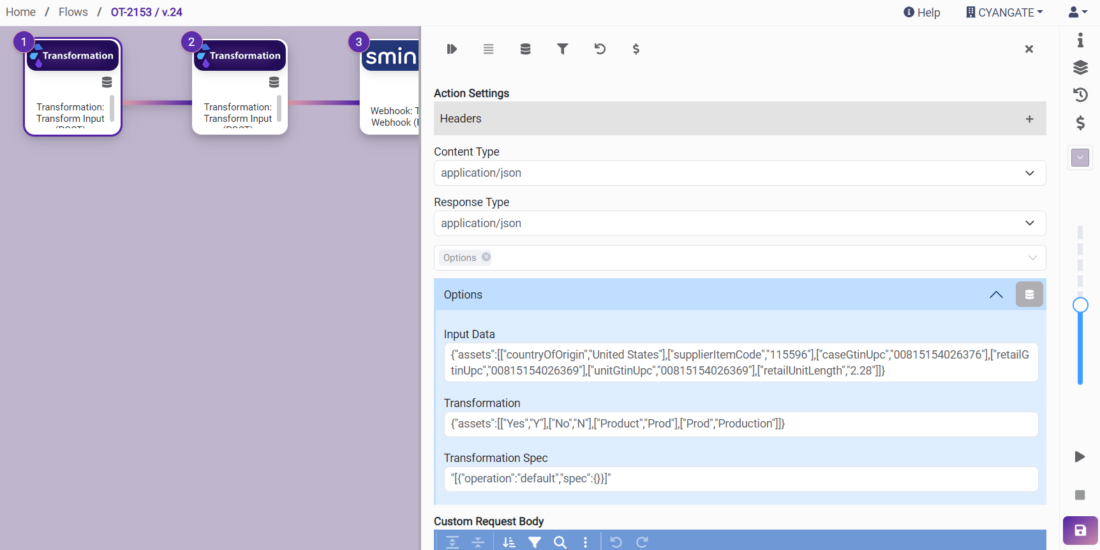Remove the Options tag from the multiselect

coord(486,257)
